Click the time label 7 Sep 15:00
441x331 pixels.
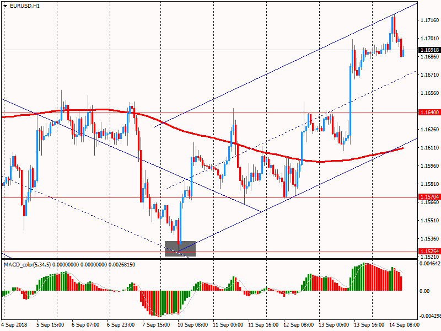pos(156,325)
